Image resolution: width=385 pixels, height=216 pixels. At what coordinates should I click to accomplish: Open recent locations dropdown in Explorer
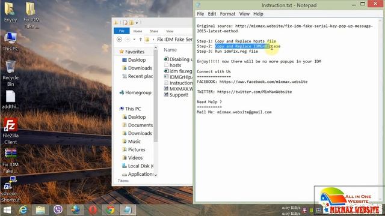coord(134,40)
